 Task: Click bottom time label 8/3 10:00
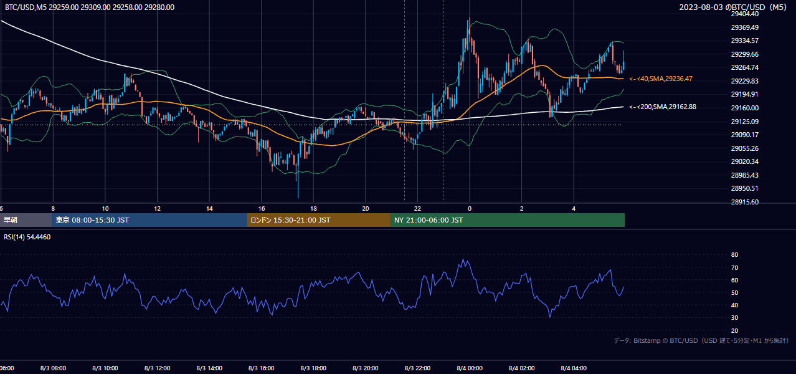pyautogui.click(x=105, y=368)
